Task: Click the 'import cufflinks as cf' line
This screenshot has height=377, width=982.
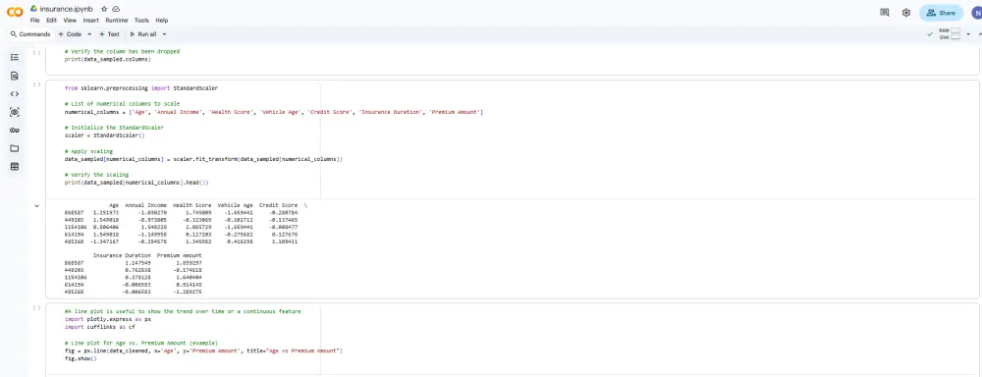Action: point(99,327)
